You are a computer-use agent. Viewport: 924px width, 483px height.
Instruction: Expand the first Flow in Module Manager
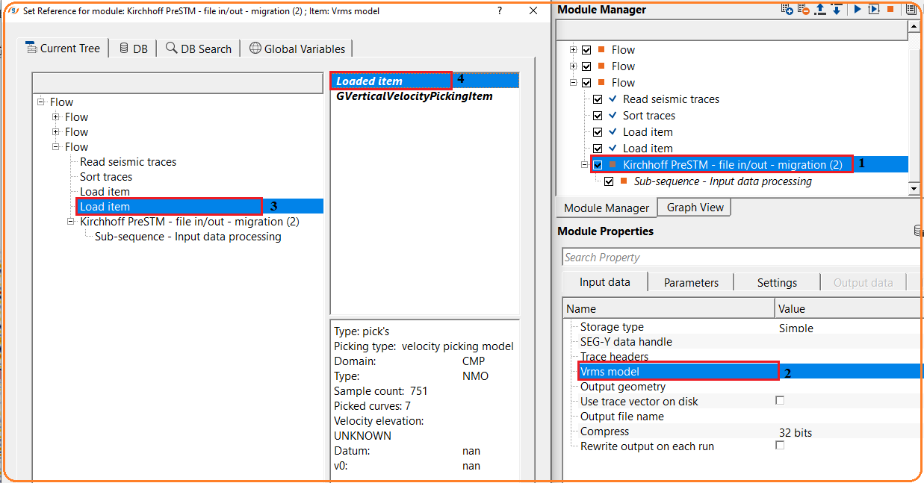[x=574, y=50]
